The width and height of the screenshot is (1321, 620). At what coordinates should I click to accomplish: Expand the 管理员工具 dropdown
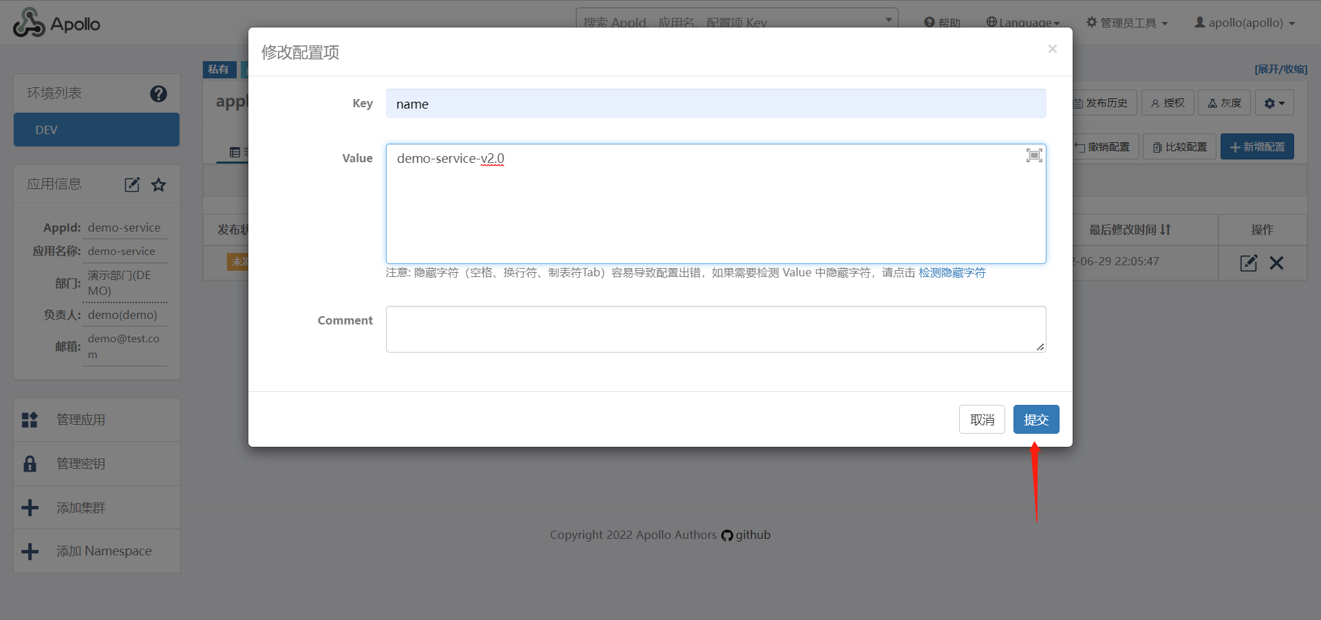click(1127, 23)
